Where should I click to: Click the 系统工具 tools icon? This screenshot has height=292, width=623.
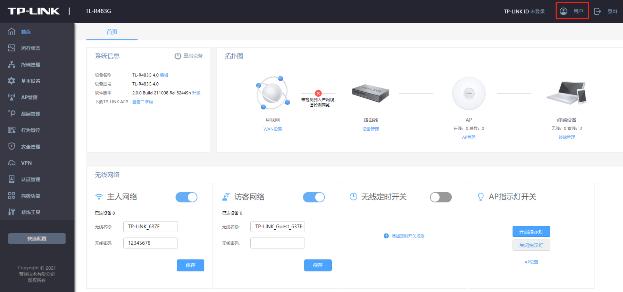(x=11, y=212)
